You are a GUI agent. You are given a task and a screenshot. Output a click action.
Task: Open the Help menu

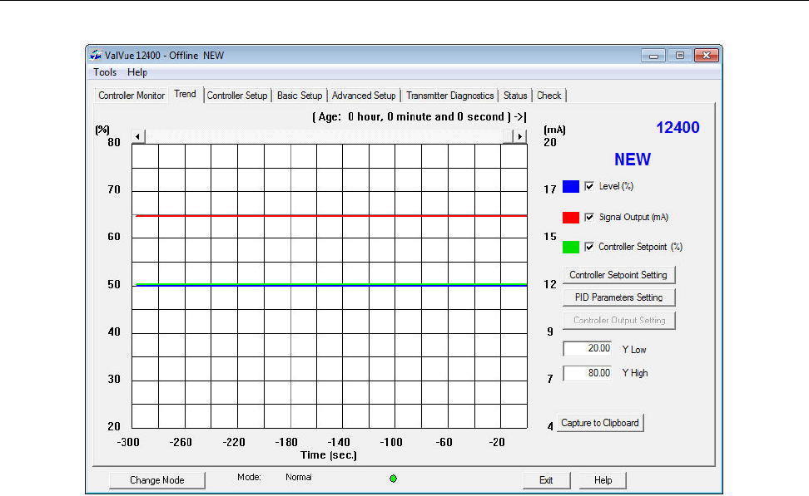137,72
